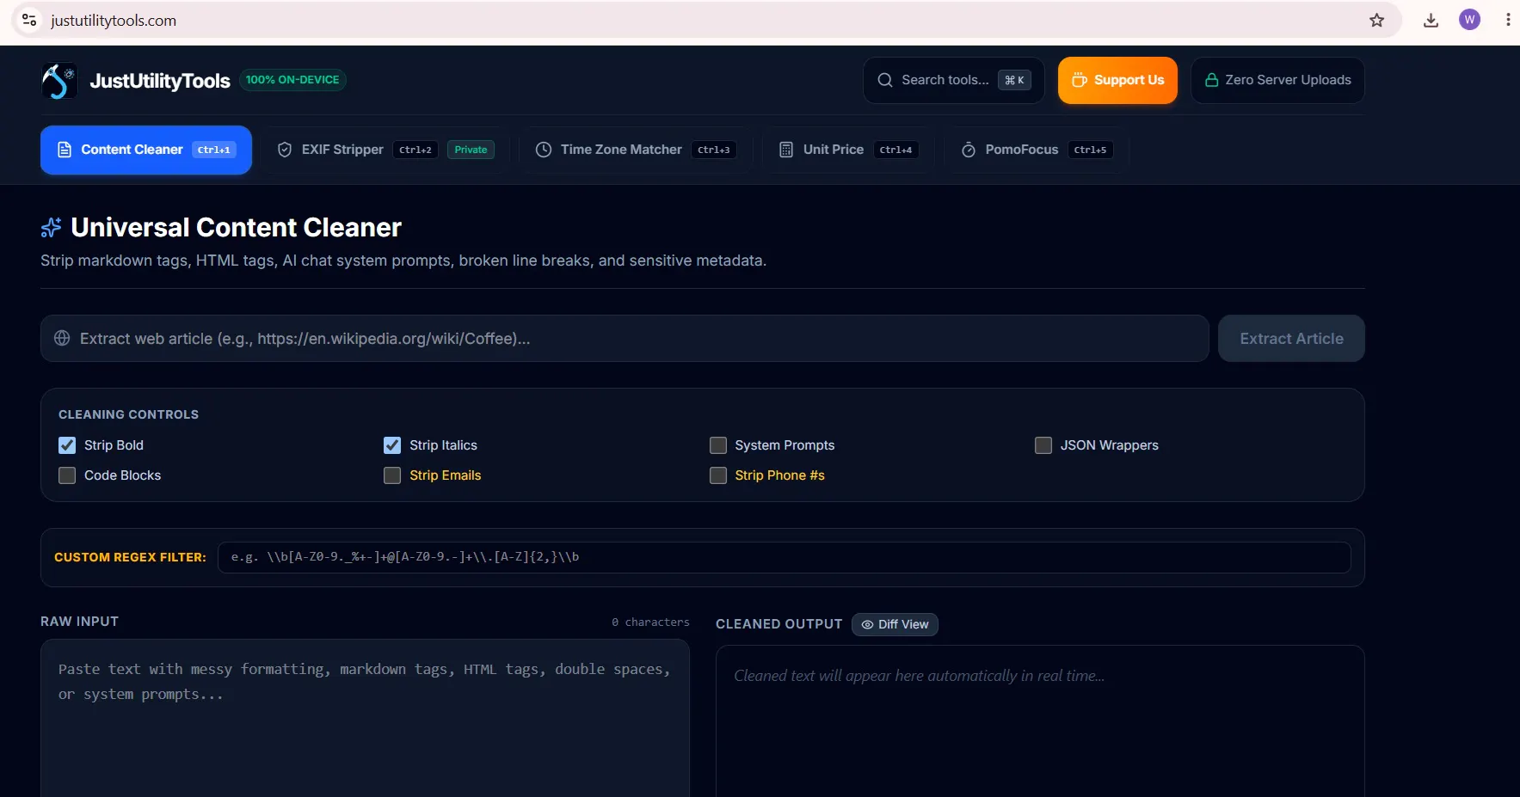The width and height of the screenshot is (1520, 797).
Task: Click the ctrl+3 shortcut badge
Action: [x=714, y=150]
